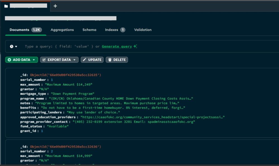Select the Validation tab
Viewport: 279px width, 166px height.
coord(143,30)
